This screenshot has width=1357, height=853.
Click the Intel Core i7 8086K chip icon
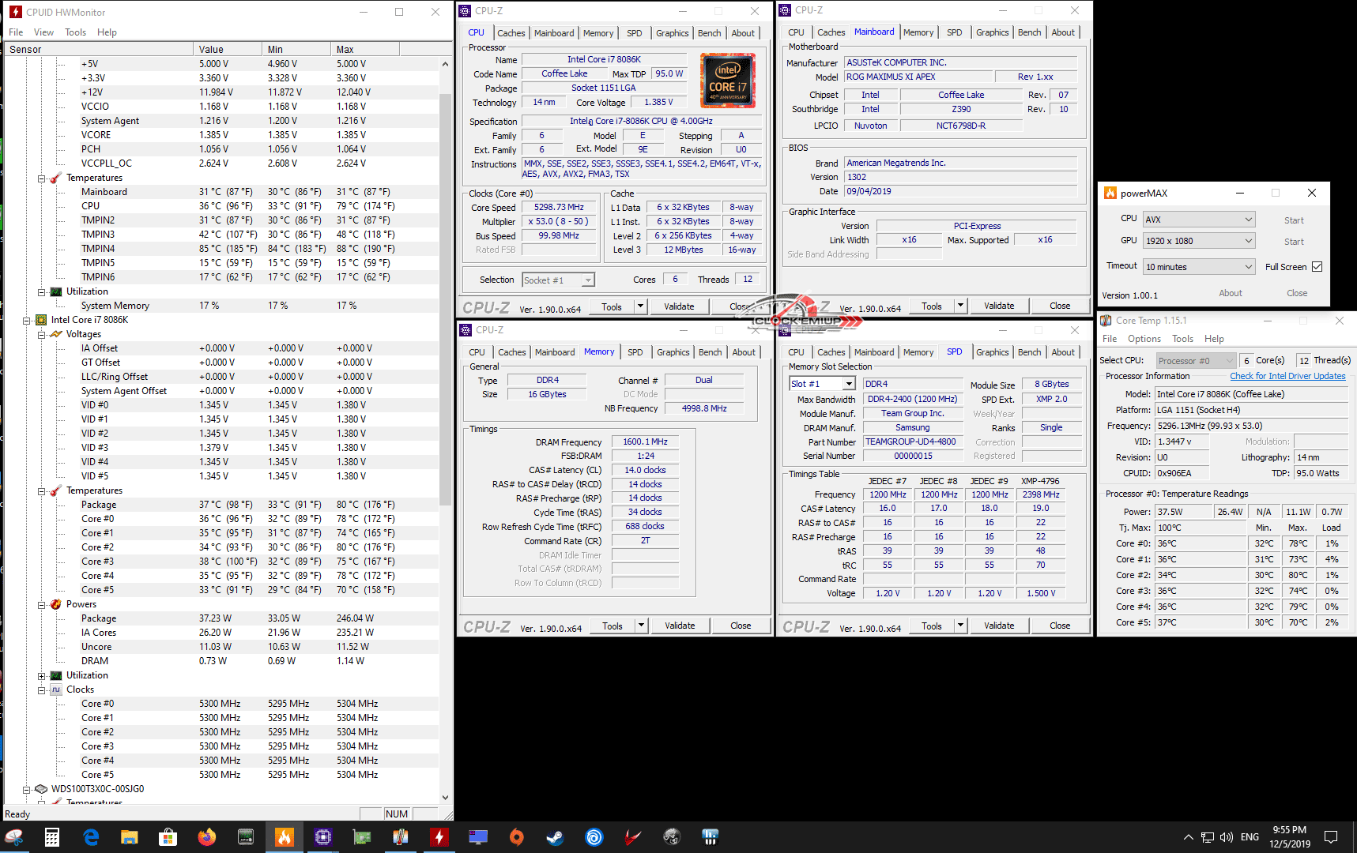pyautogui.click(x=41, y=320)
